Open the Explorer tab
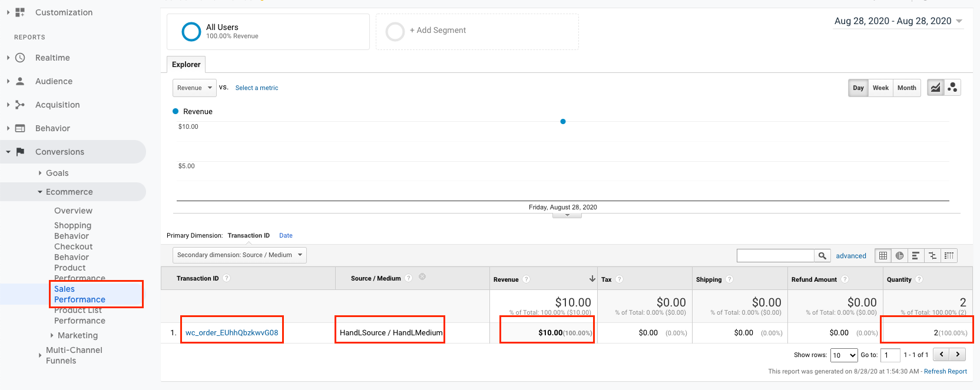The image size is (980, 390). tap(186, 65)
